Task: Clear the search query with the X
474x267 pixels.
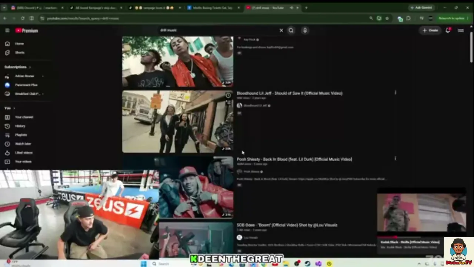Action: pyautogui.click(x=281, y=30)
